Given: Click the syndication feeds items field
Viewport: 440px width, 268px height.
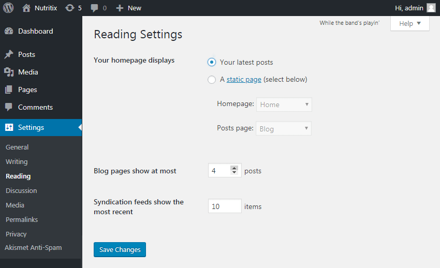Looking at the screenshot, I should pos(225,206).
